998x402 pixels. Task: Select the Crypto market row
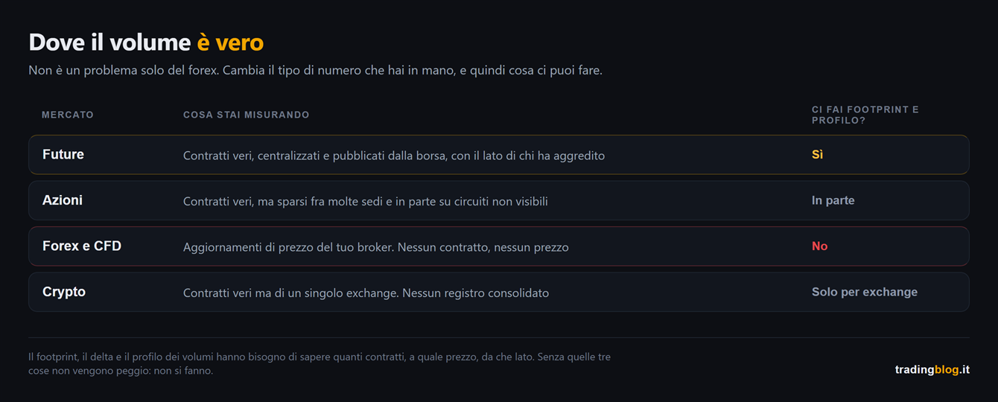[498, 292]
